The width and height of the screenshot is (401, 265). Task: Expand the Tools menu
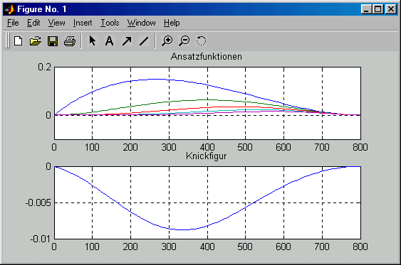pyautogui.click(x=110, y=23)
